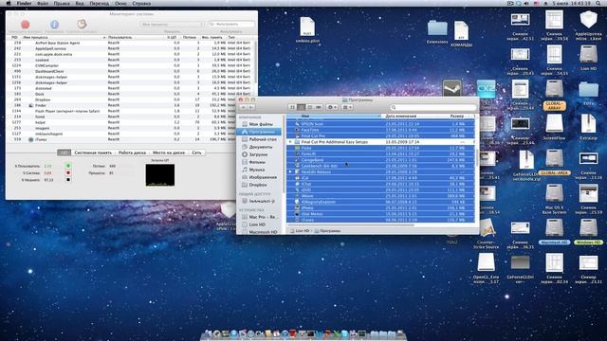This screenshot has height=341, width=607.
Task: Select Lion HD device in Finder sidebar
Action: coord(257,224)
